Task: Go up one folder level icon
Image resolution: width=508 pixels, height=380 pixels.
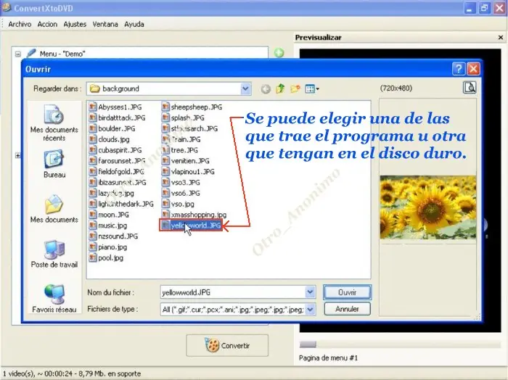Action: [280, 88]
